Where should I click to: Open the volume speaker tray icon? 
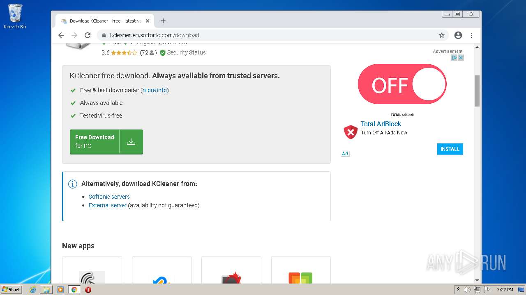click(467, 290)
